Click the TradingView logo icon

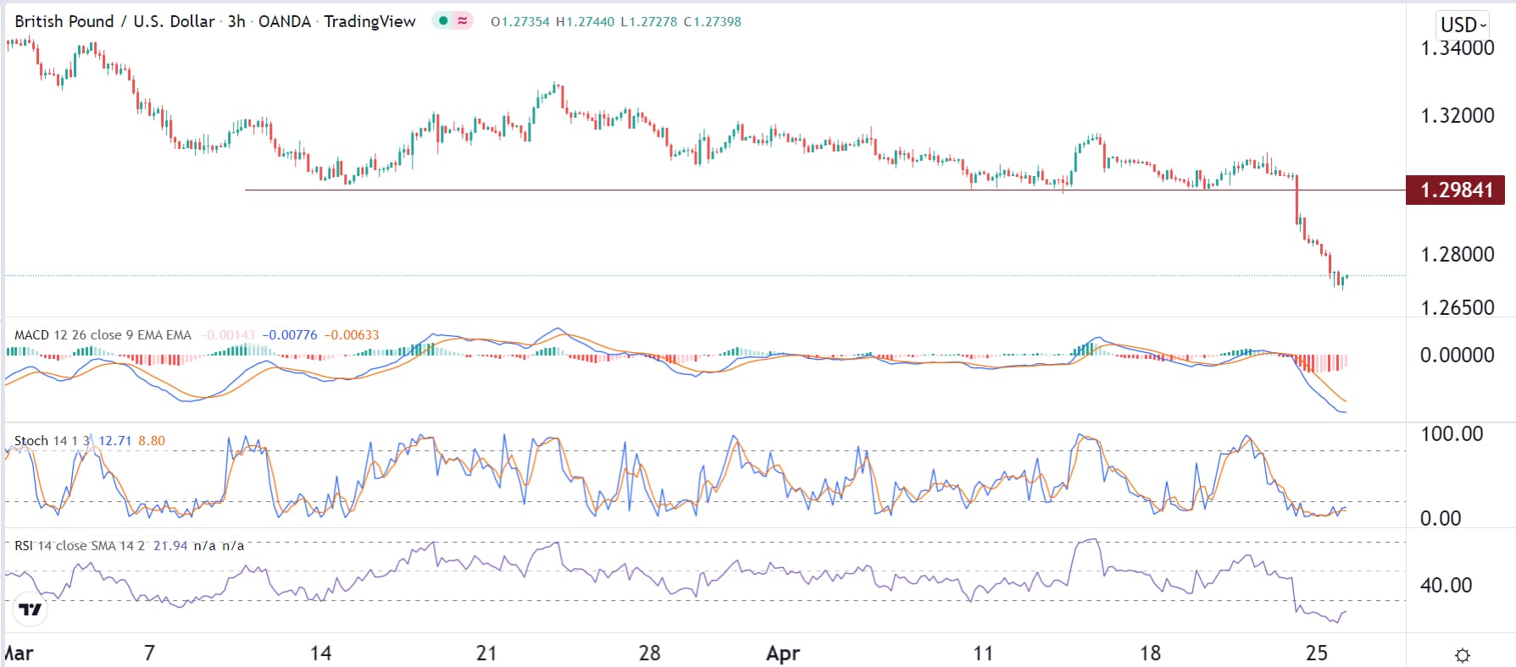(31, 609)
